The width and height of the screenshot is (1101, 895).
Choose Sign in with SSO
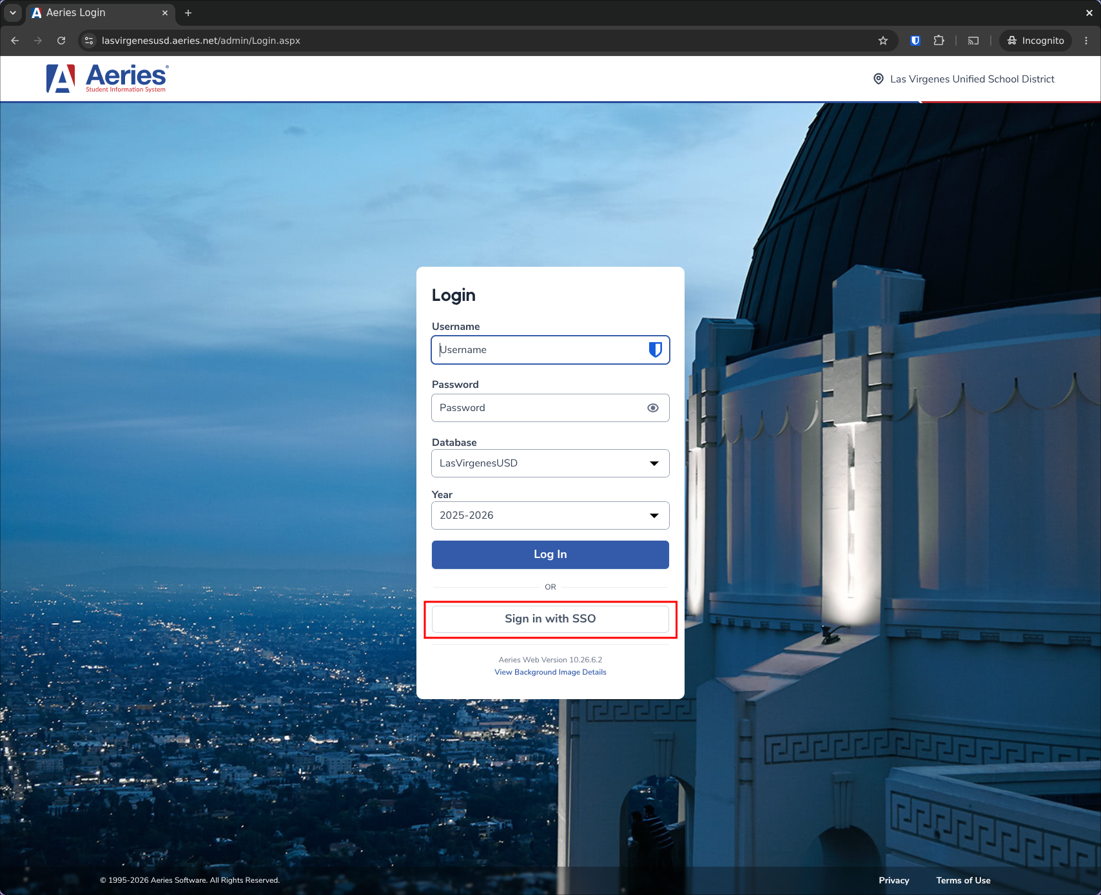550,619
